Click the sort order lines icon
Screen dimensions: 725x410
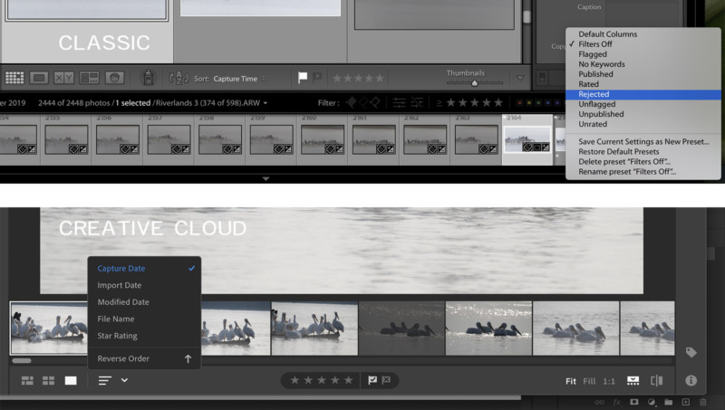(x=105, y=380)
